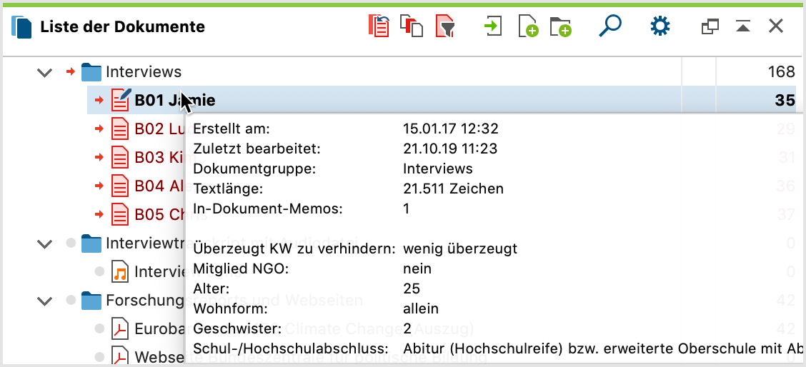Click the Webseite PDF document icon

click(x=120, y=356)
